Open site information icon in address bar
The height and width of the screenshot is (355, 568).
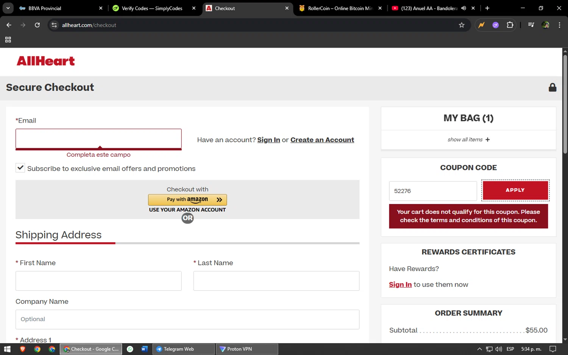pos(54,25)
